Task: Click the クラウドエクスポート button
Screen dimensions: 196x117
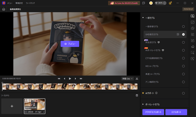Action: click(x=153, y=112)
